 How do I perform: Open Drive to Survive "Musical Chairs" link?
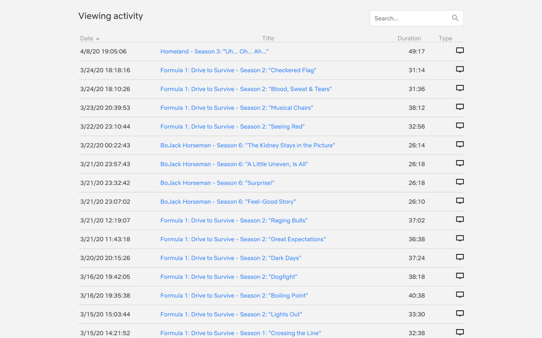(x=237, y=108)
